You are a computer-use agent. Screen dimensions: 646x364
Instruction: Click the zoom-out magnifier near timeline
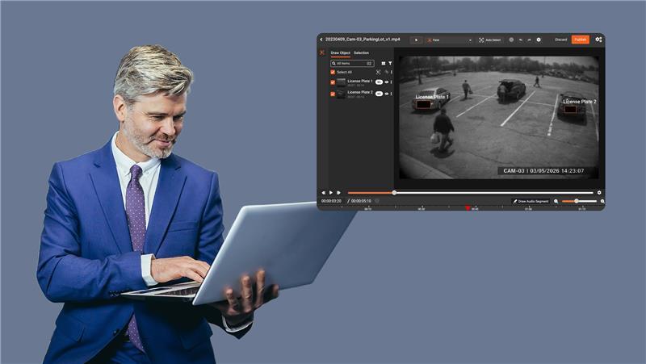tap(556, 201)
